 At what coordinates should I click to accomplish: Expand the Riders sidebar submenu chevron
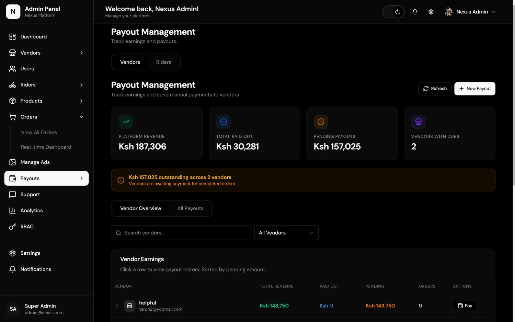(x=81, y=85)
